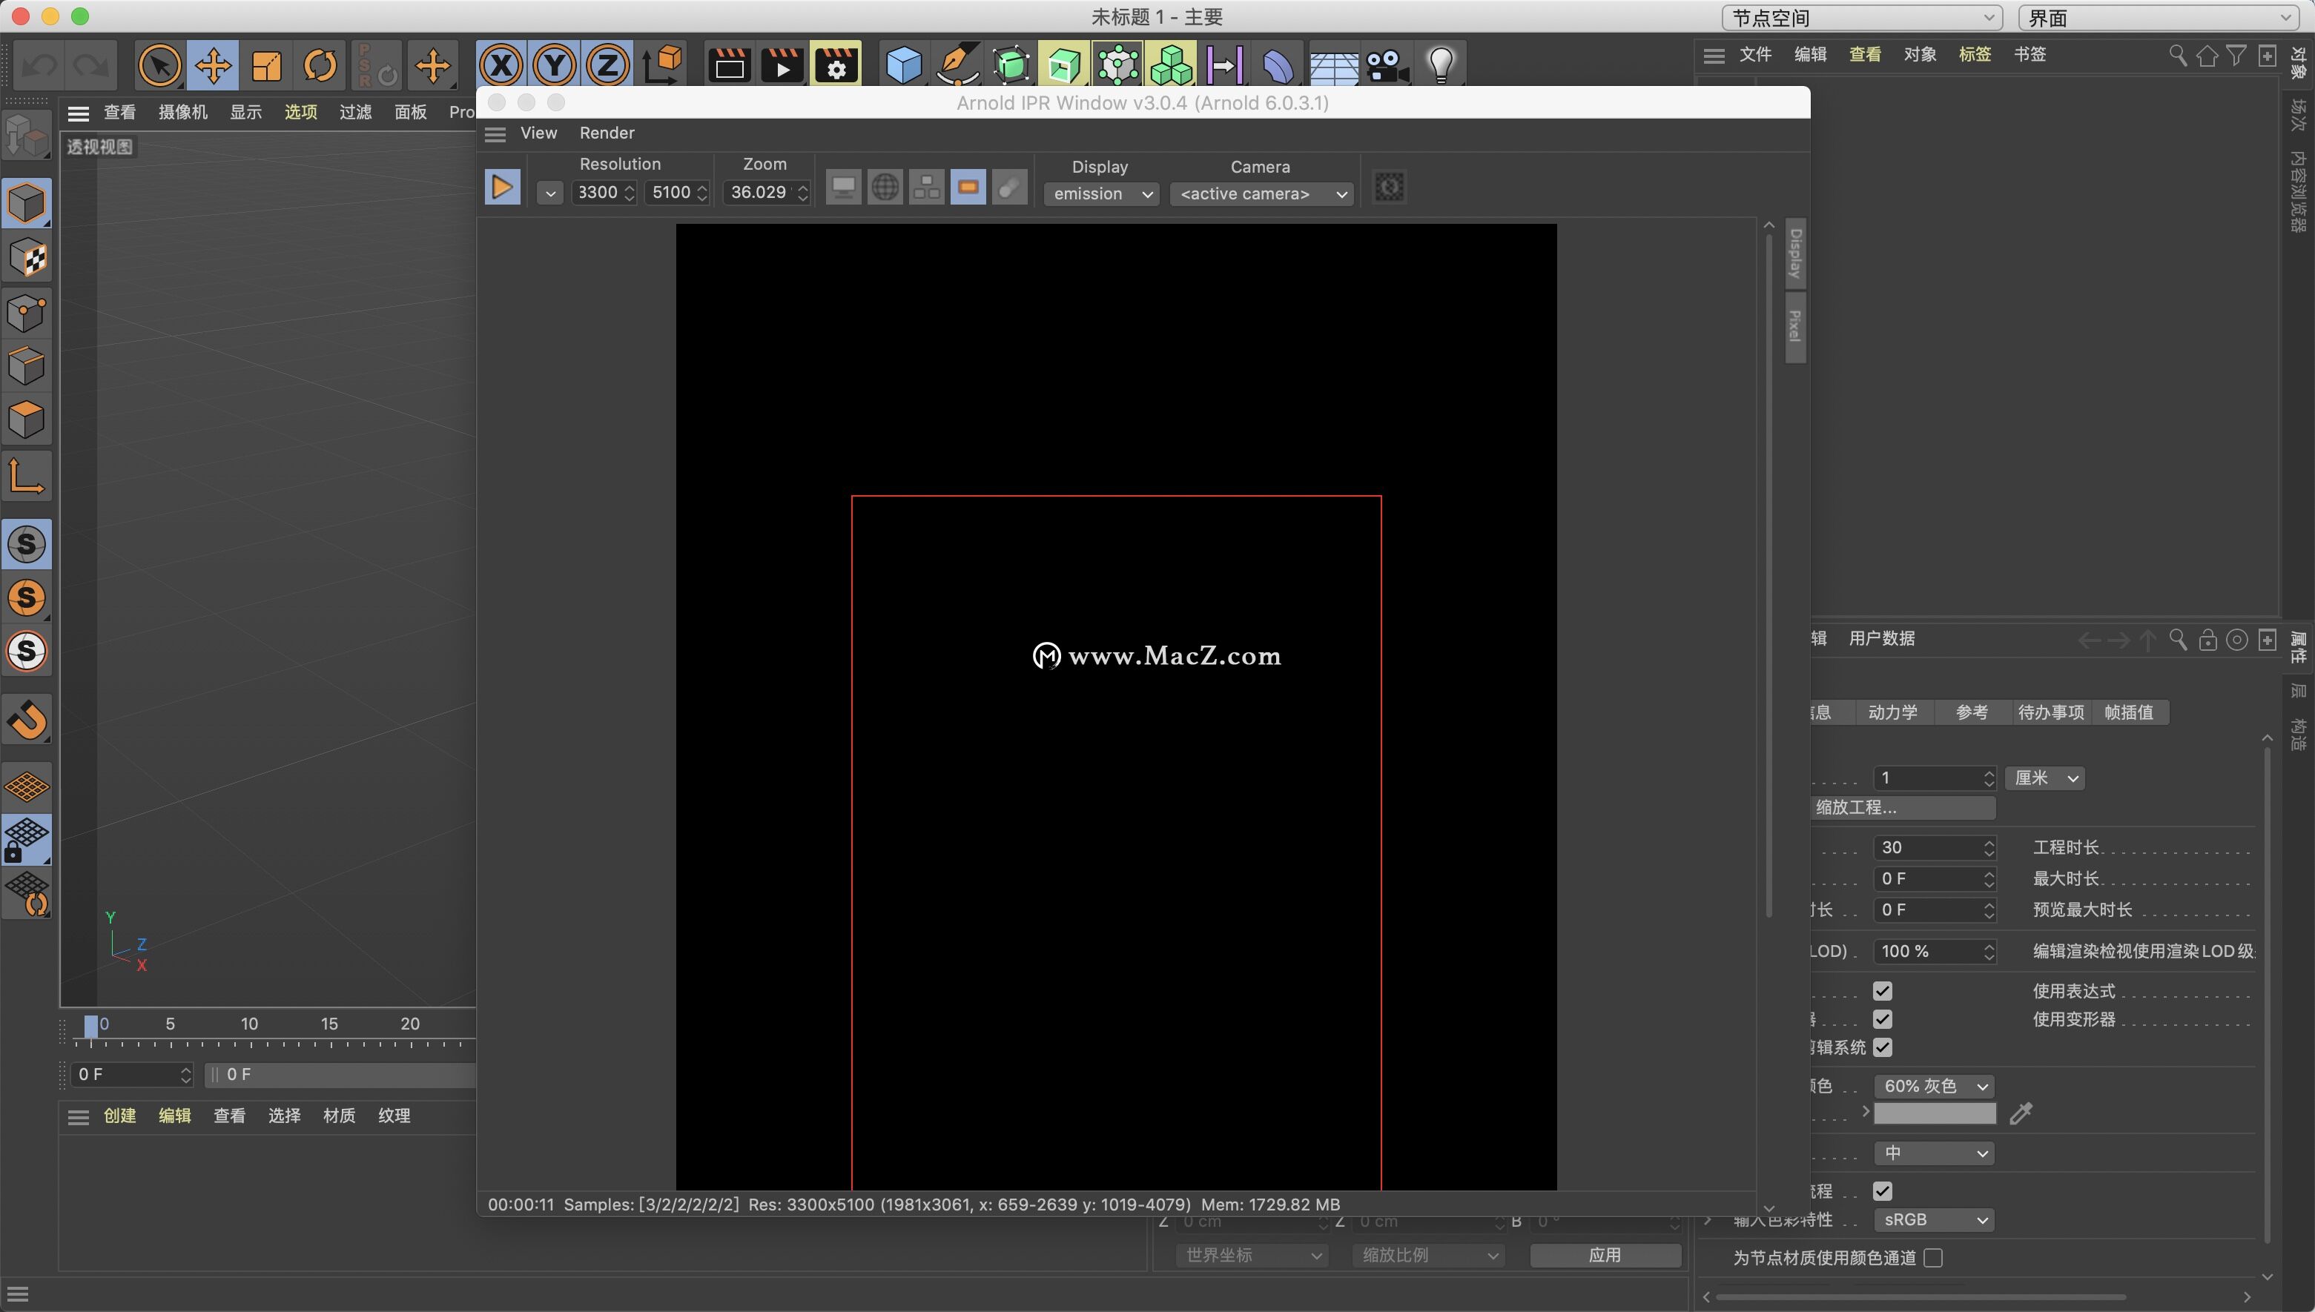Click monitor icon in IPR toolbar

[x=843, y=188]
